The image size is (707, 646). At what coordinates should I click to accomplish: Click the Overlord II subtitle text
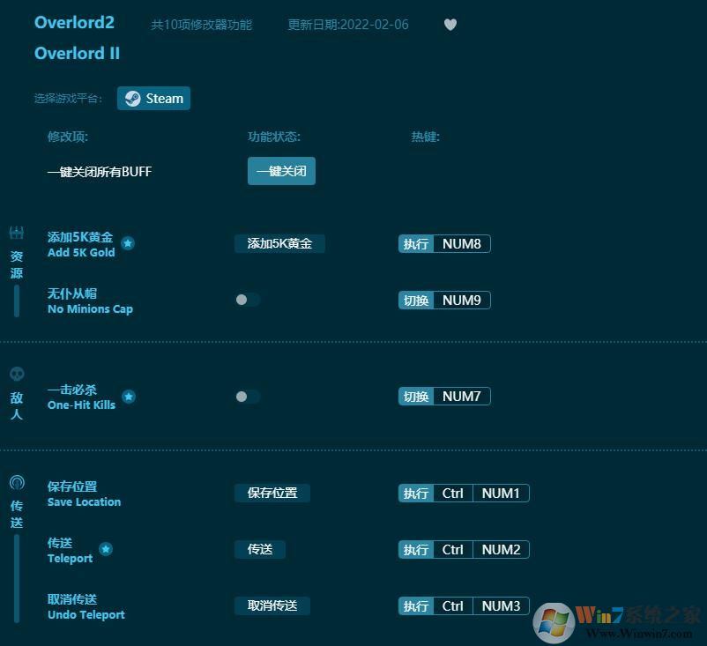77,53
